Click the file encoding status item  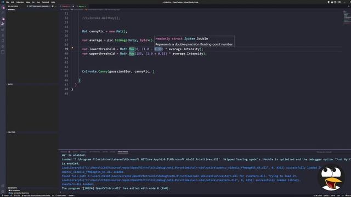333,196
